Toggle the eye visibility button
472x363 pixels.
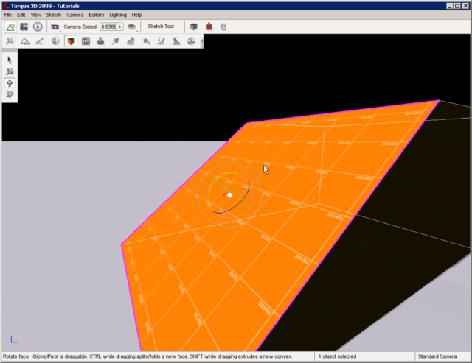[132, 27]
